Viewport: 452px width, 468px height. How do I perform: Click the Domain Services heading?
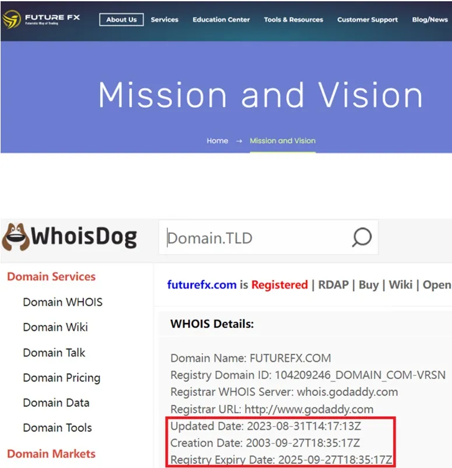point(51,277)
